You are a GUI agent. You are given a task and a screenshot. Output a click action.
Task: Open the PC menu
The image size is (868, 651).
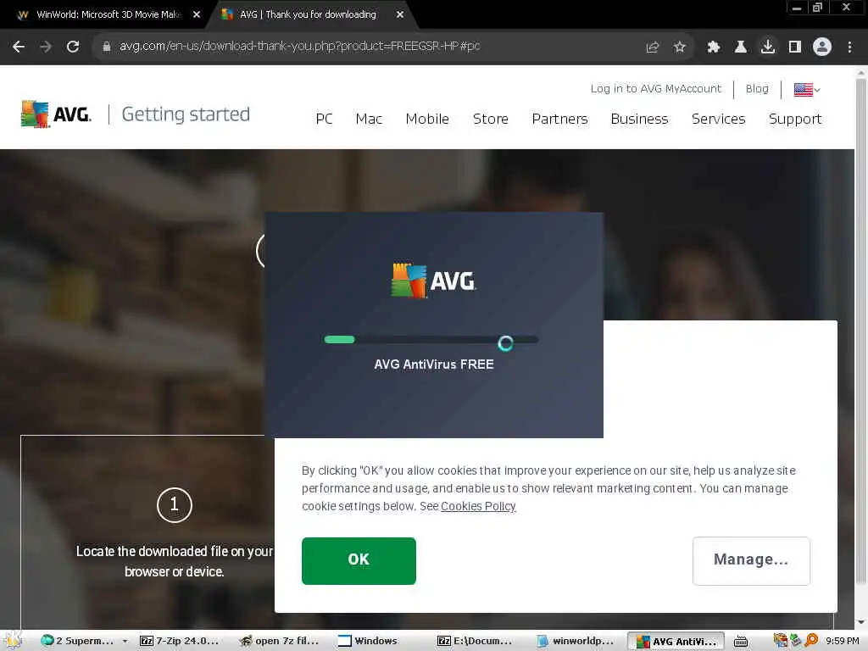[324, 119]
